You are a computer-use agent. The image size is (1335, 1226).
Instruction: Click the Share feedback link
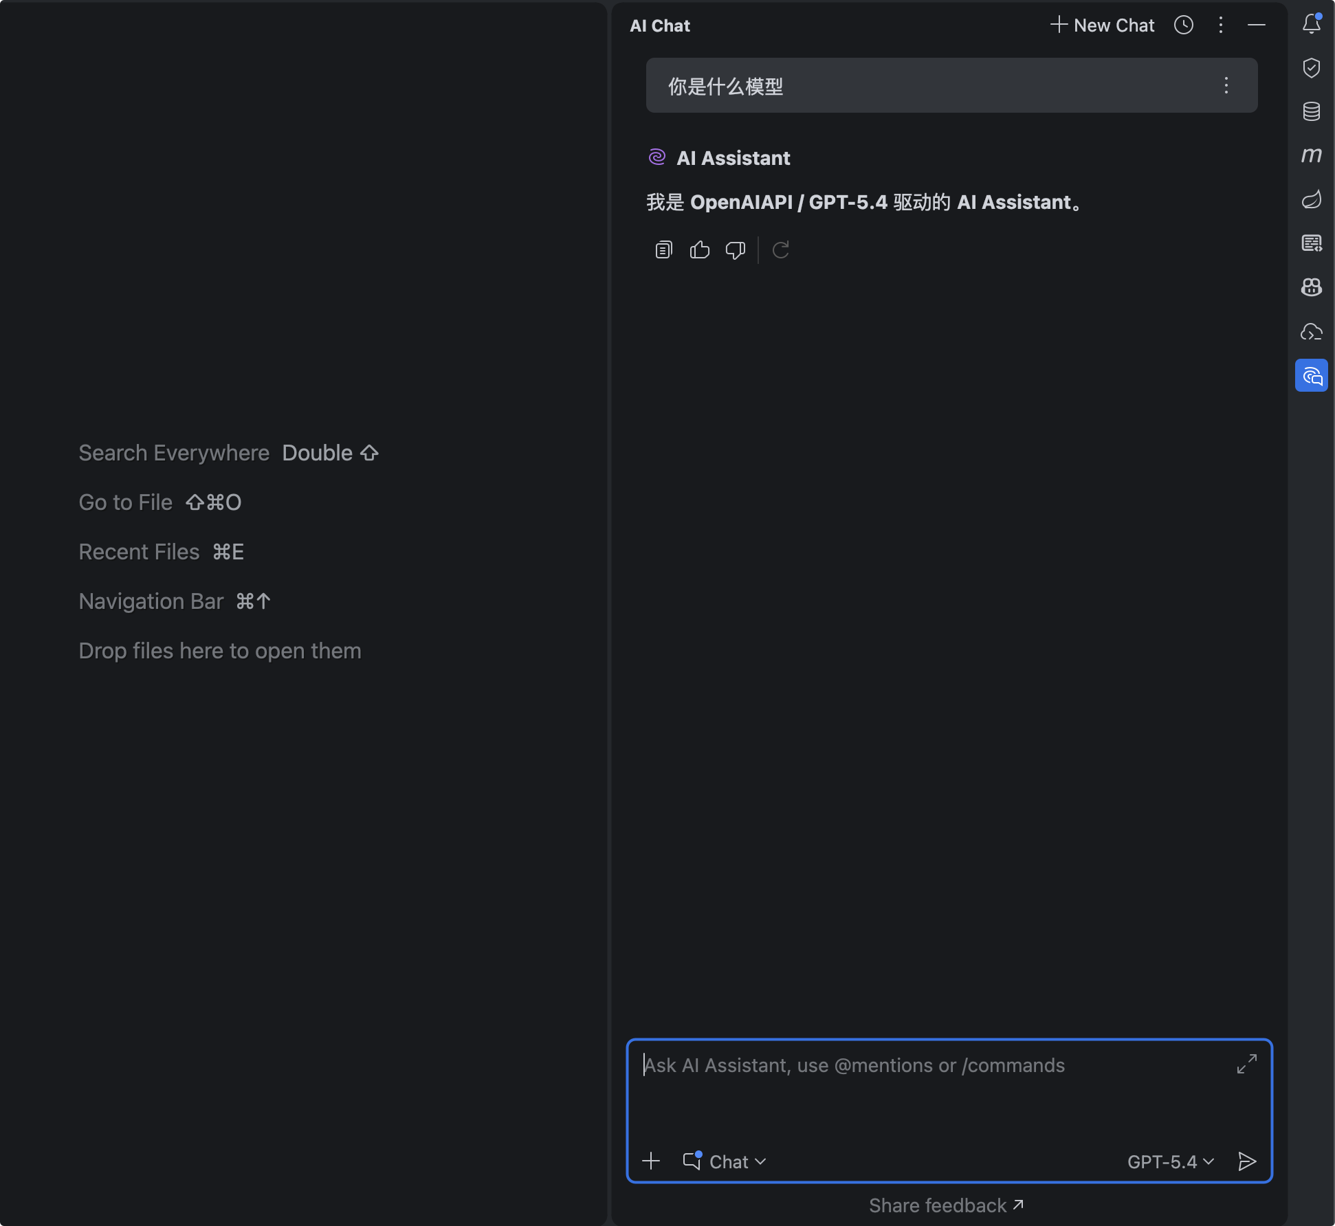(x=946, y=1205)
